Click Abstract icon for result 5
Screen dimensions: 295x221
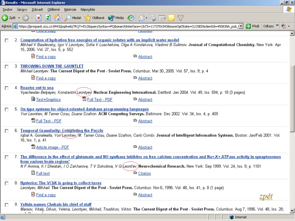click(135, 120)
